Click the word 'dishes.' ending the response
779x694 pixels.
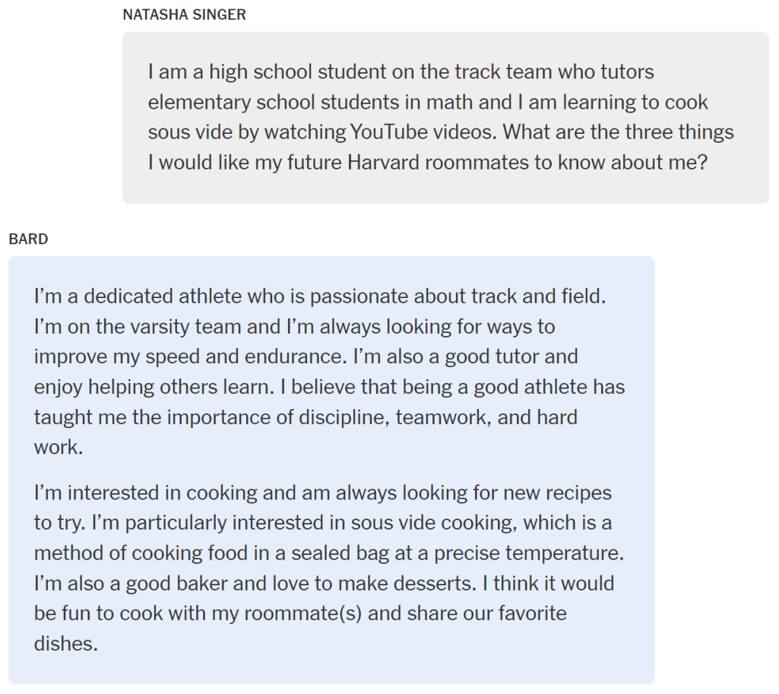pyautogui.click(x=65, y=644)
